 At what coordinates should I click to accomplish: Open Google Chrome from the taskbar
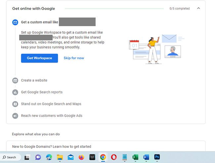tap(103, 157)
